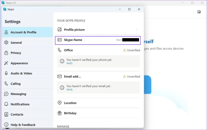Click the Messaging speech bubble icon
207x130 pixels.
[6, 94]
